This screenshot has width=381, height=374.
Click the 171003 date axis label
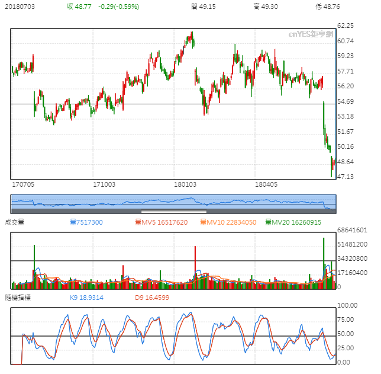point(104,184)
